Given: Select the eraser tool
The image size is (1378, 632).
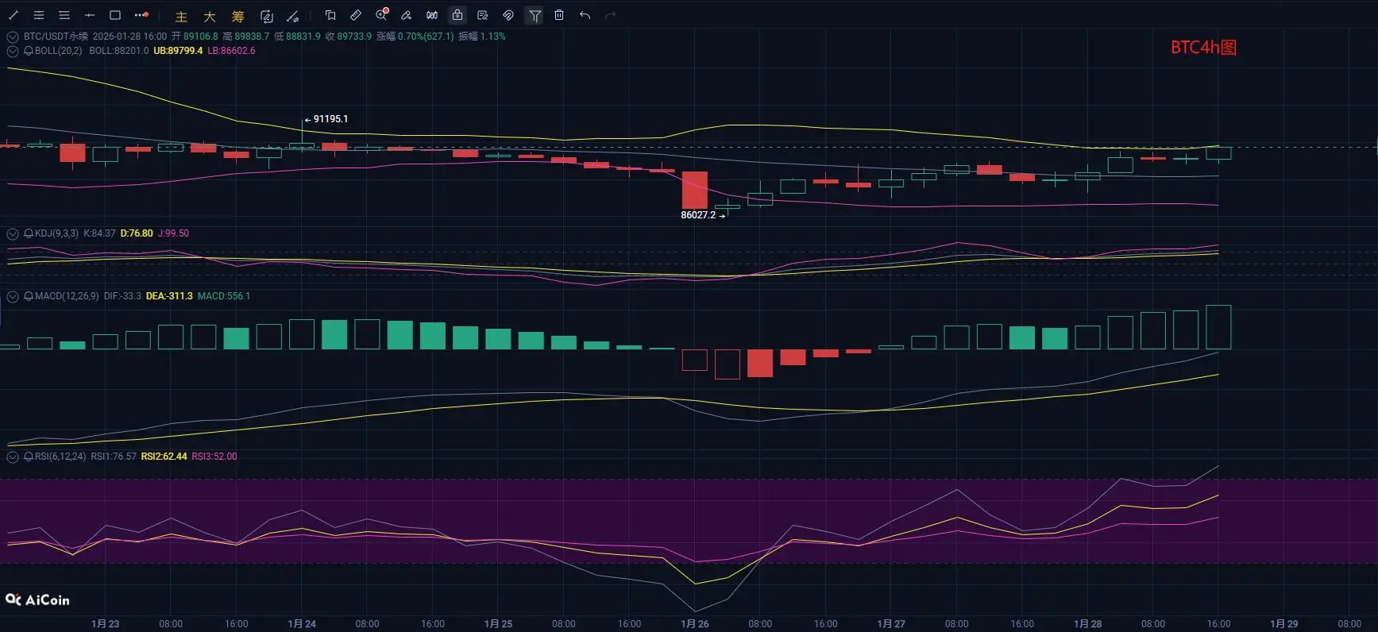Looking at the screenshot, I should click(407, 15).
